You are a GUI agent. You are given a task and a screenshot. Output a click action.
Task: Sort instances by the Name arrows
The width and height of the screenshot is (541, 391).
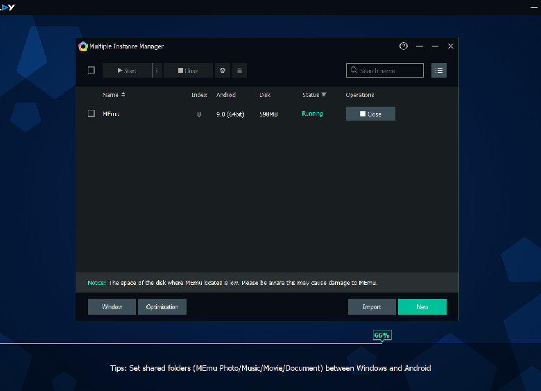tap(123, 94)
